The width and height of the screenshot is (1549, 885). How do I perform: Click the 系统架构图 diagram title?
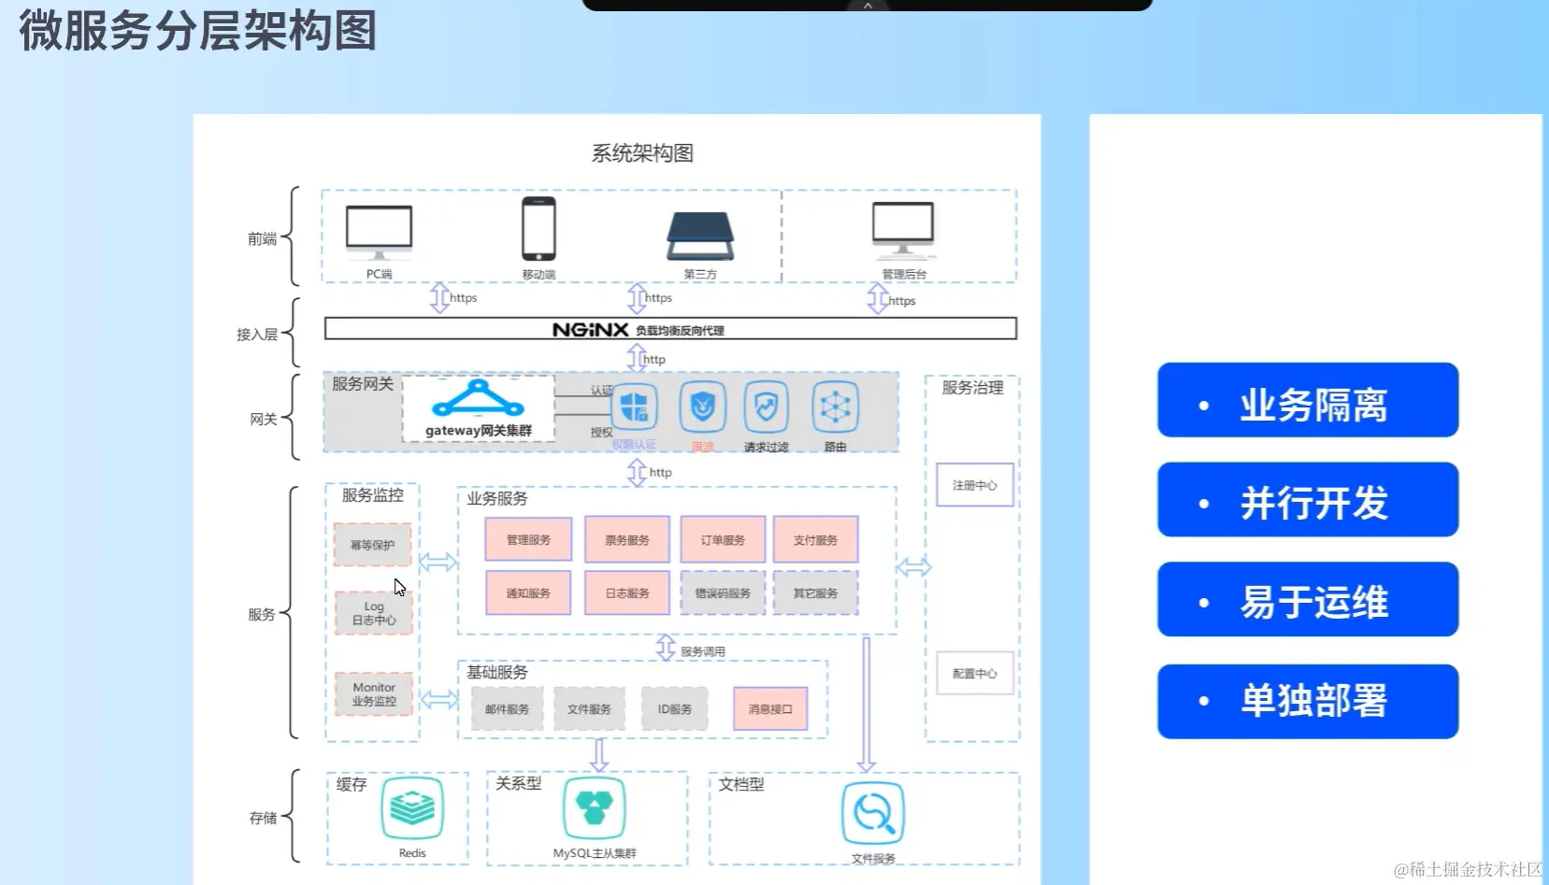[642, 153]
